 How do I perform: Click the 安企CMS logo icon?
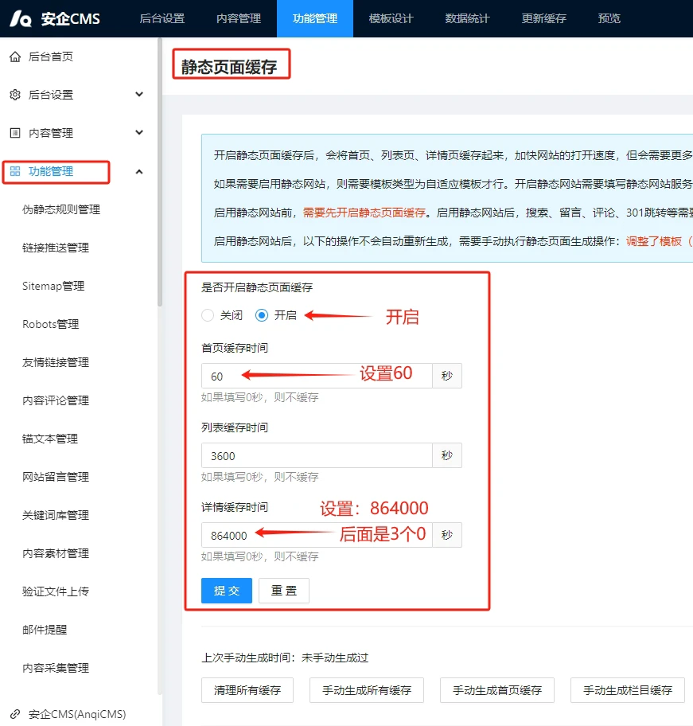tap(21, 19)
